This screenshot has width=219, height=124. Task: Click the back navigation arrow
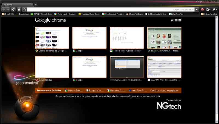(x=4, y=10)
